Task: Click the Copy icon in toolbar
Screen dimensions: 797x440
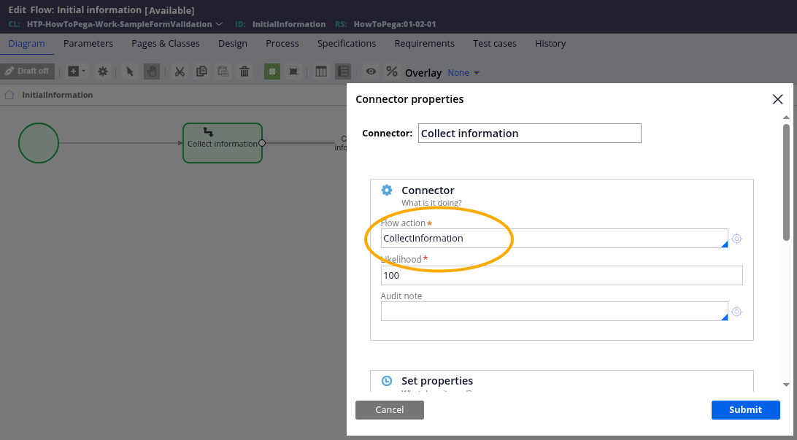Action: point(201,72)
